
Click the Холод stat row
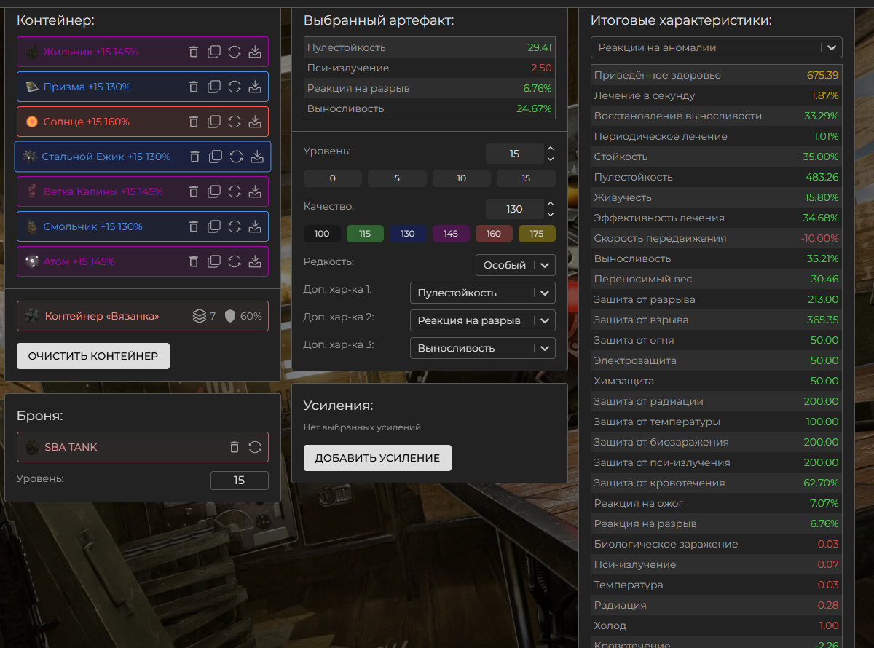pyautogui.click(x=717, y=625)
